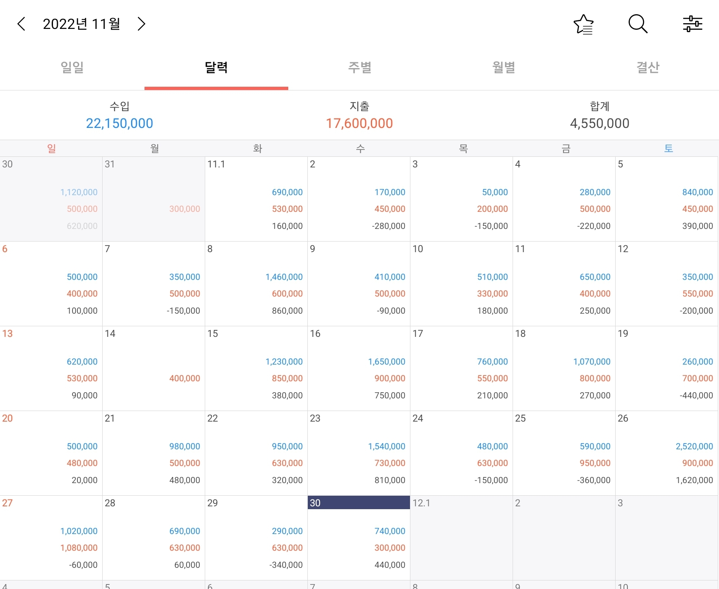This screenshot has width=719, height=589.
Task: Switch to the 주별 tab
Action: 360,67
